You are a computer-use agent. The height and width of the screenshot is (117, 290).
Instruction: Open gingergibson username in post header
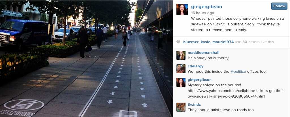tap(206, 7)
